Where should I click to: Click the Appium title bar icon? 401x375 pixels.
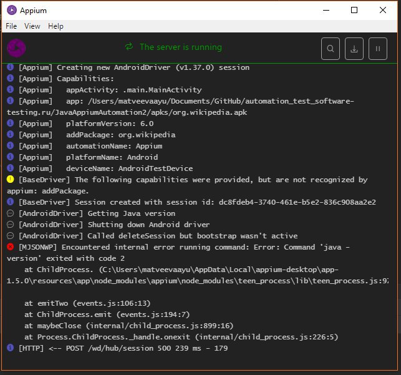point(12,10)
